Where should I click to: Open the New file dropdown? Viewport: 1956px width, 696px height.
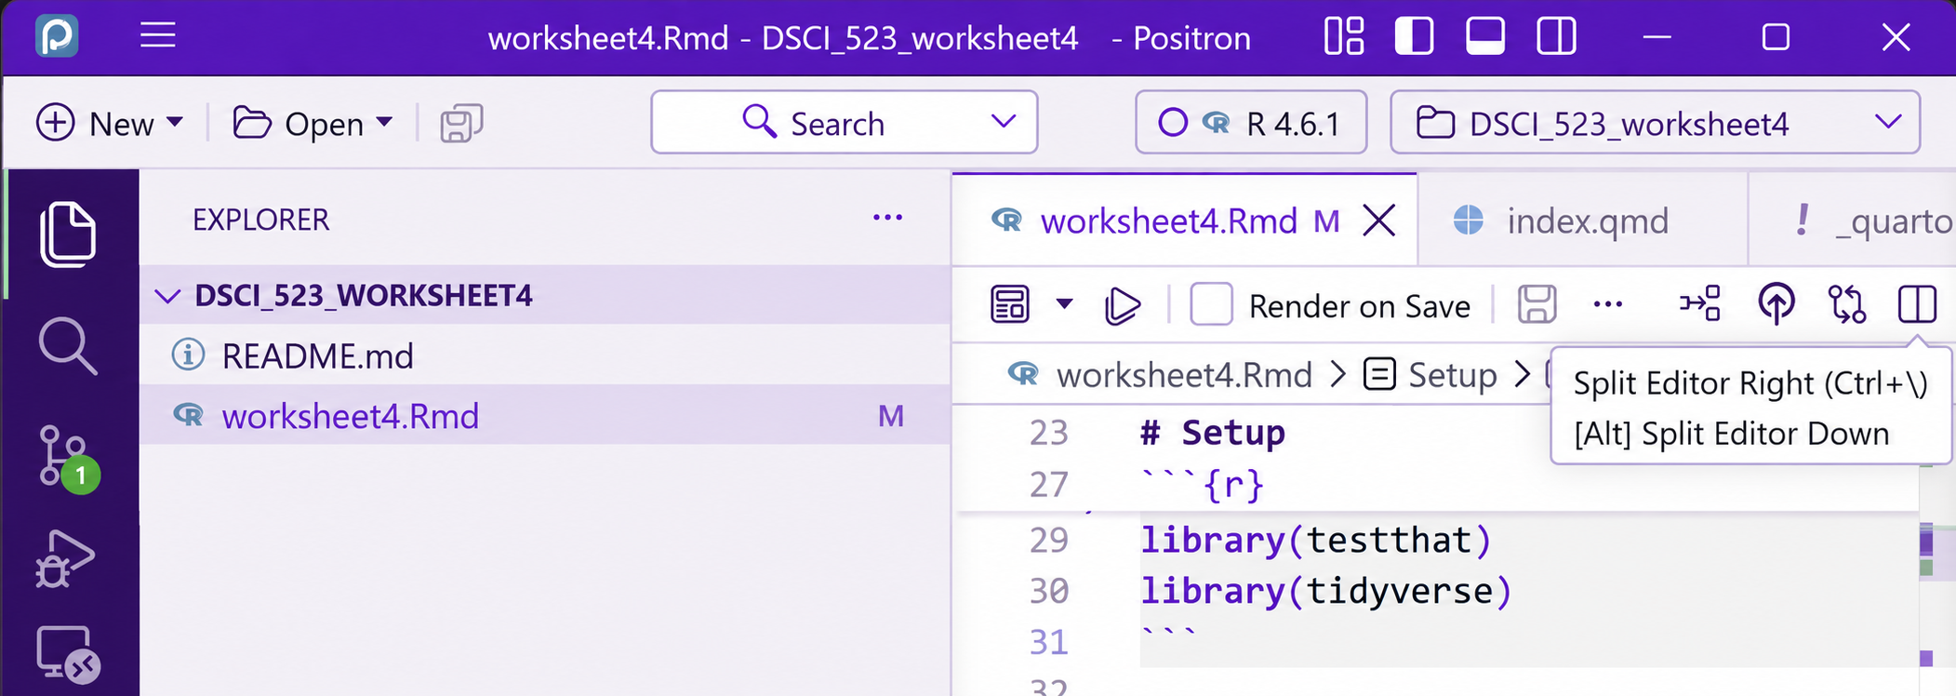(110, 123)
